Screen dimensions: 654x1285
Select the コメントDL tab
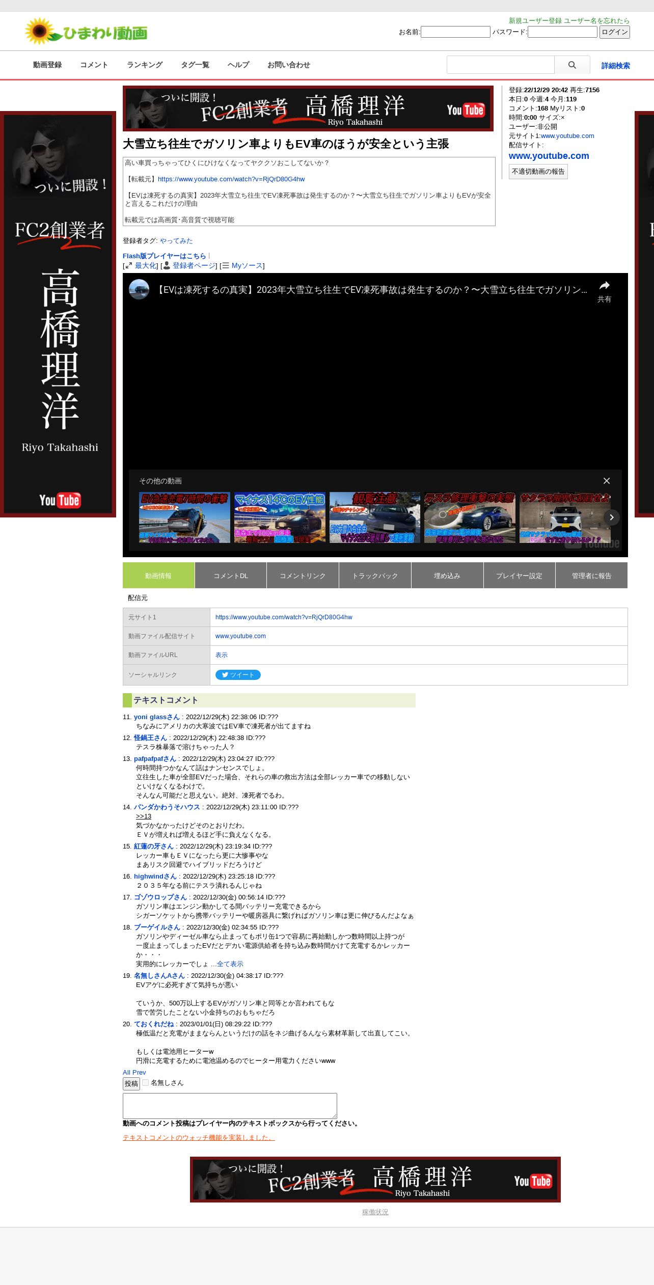click(231, 576)
